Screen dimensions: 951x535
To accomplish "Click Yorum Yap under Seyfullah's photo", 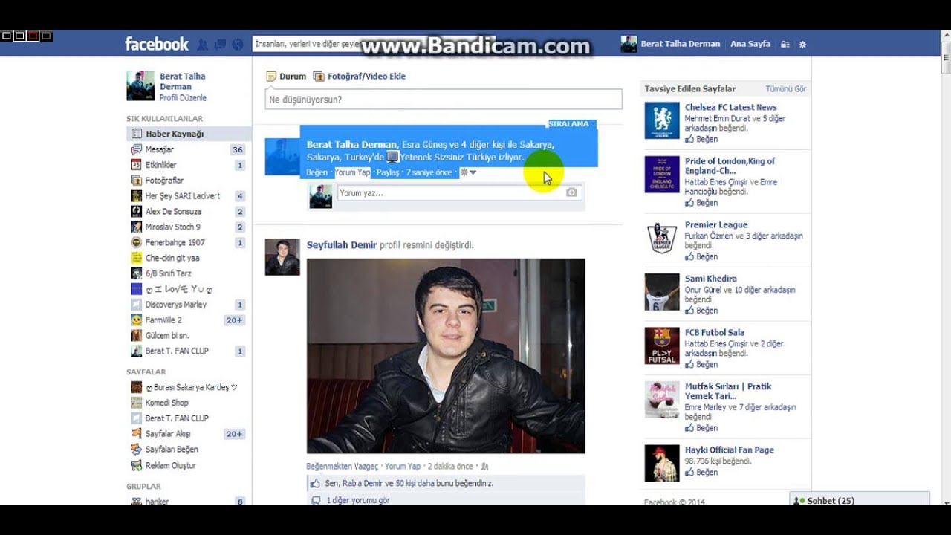I will tap(403, 467).
